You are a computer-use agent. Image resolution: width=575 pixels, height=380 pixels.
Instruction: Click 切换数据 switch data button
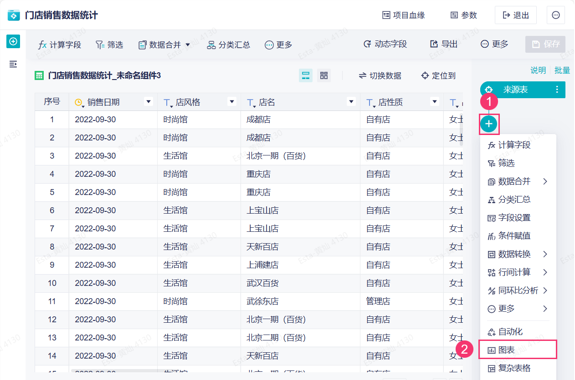(x=380, y=76)
